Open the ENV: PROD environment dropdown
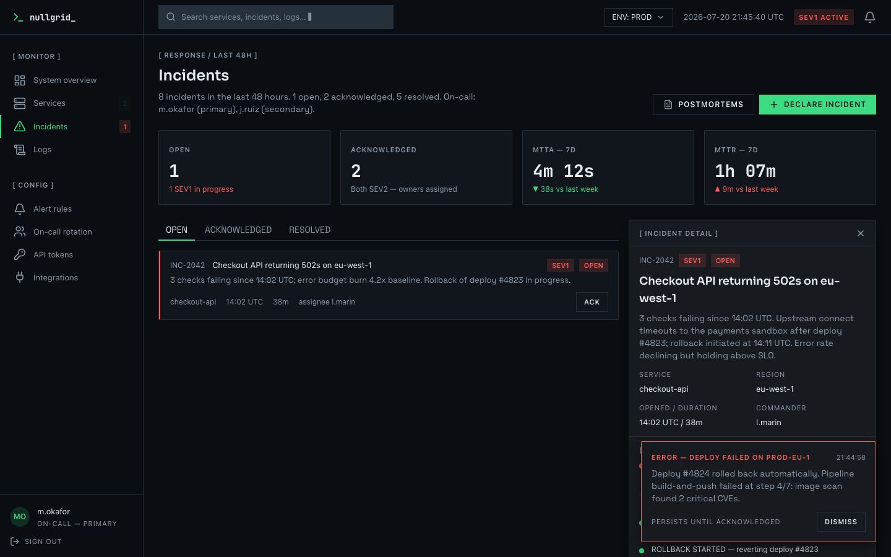The width and height of the screenshot is (891, 557). (x=639, y=17)
